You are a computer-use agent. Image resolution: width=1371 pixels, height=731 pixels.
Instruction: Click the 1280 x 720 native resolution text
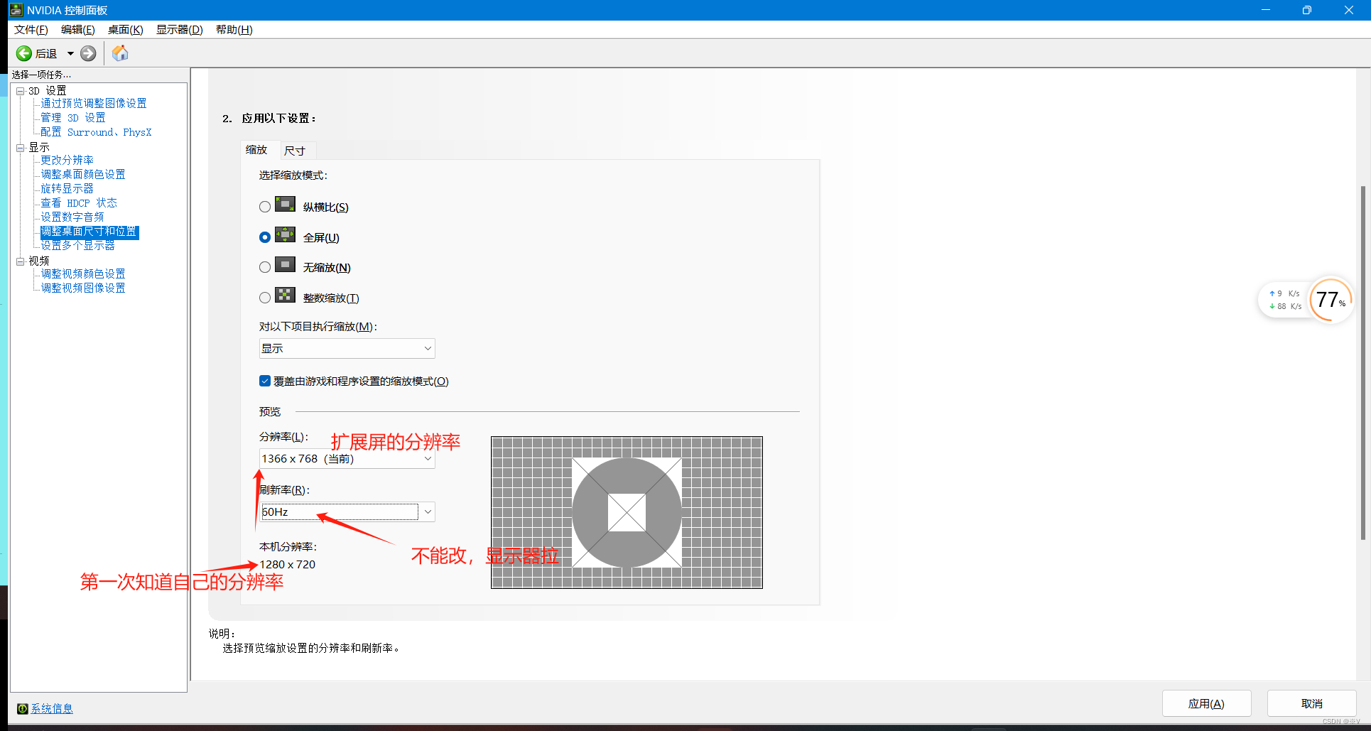click(288, 565)
